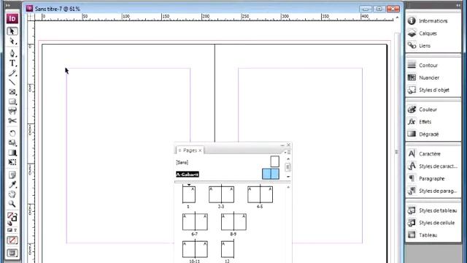Select spread 2-3 thumbnail

[x=221, y=194]
